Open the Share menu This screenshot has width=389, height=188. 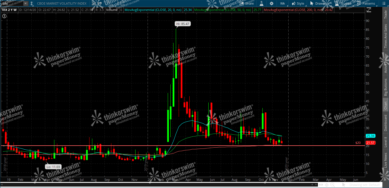[x=247, y=3]
